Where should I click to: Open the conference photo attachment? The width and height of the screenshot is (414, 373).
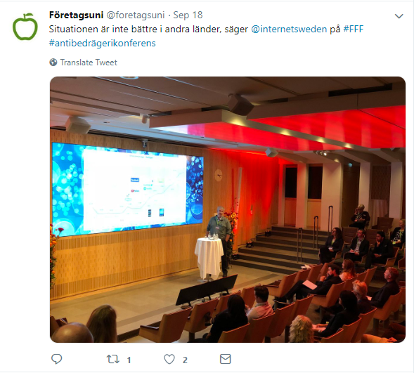228,209
